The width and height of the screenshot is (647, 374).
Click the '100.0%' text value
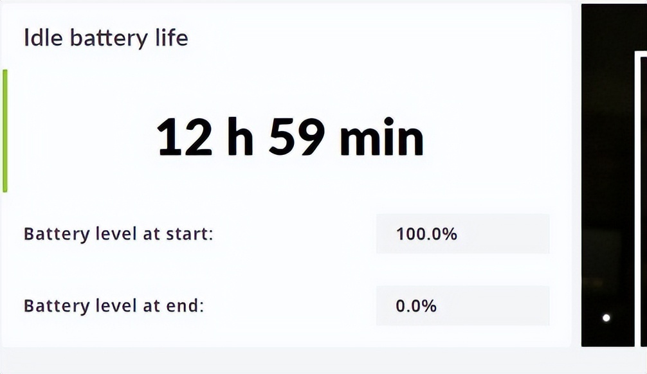click(x=426, y=234)
